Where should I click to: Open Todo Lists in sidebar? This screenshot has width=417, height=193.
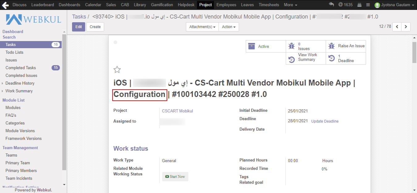15,52
